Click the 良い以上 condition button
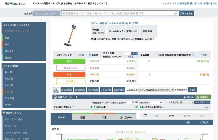 point(71,81)
